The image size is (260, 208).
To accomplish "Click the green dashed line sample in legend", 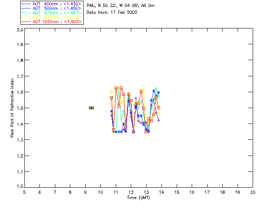I will [26, 13].
